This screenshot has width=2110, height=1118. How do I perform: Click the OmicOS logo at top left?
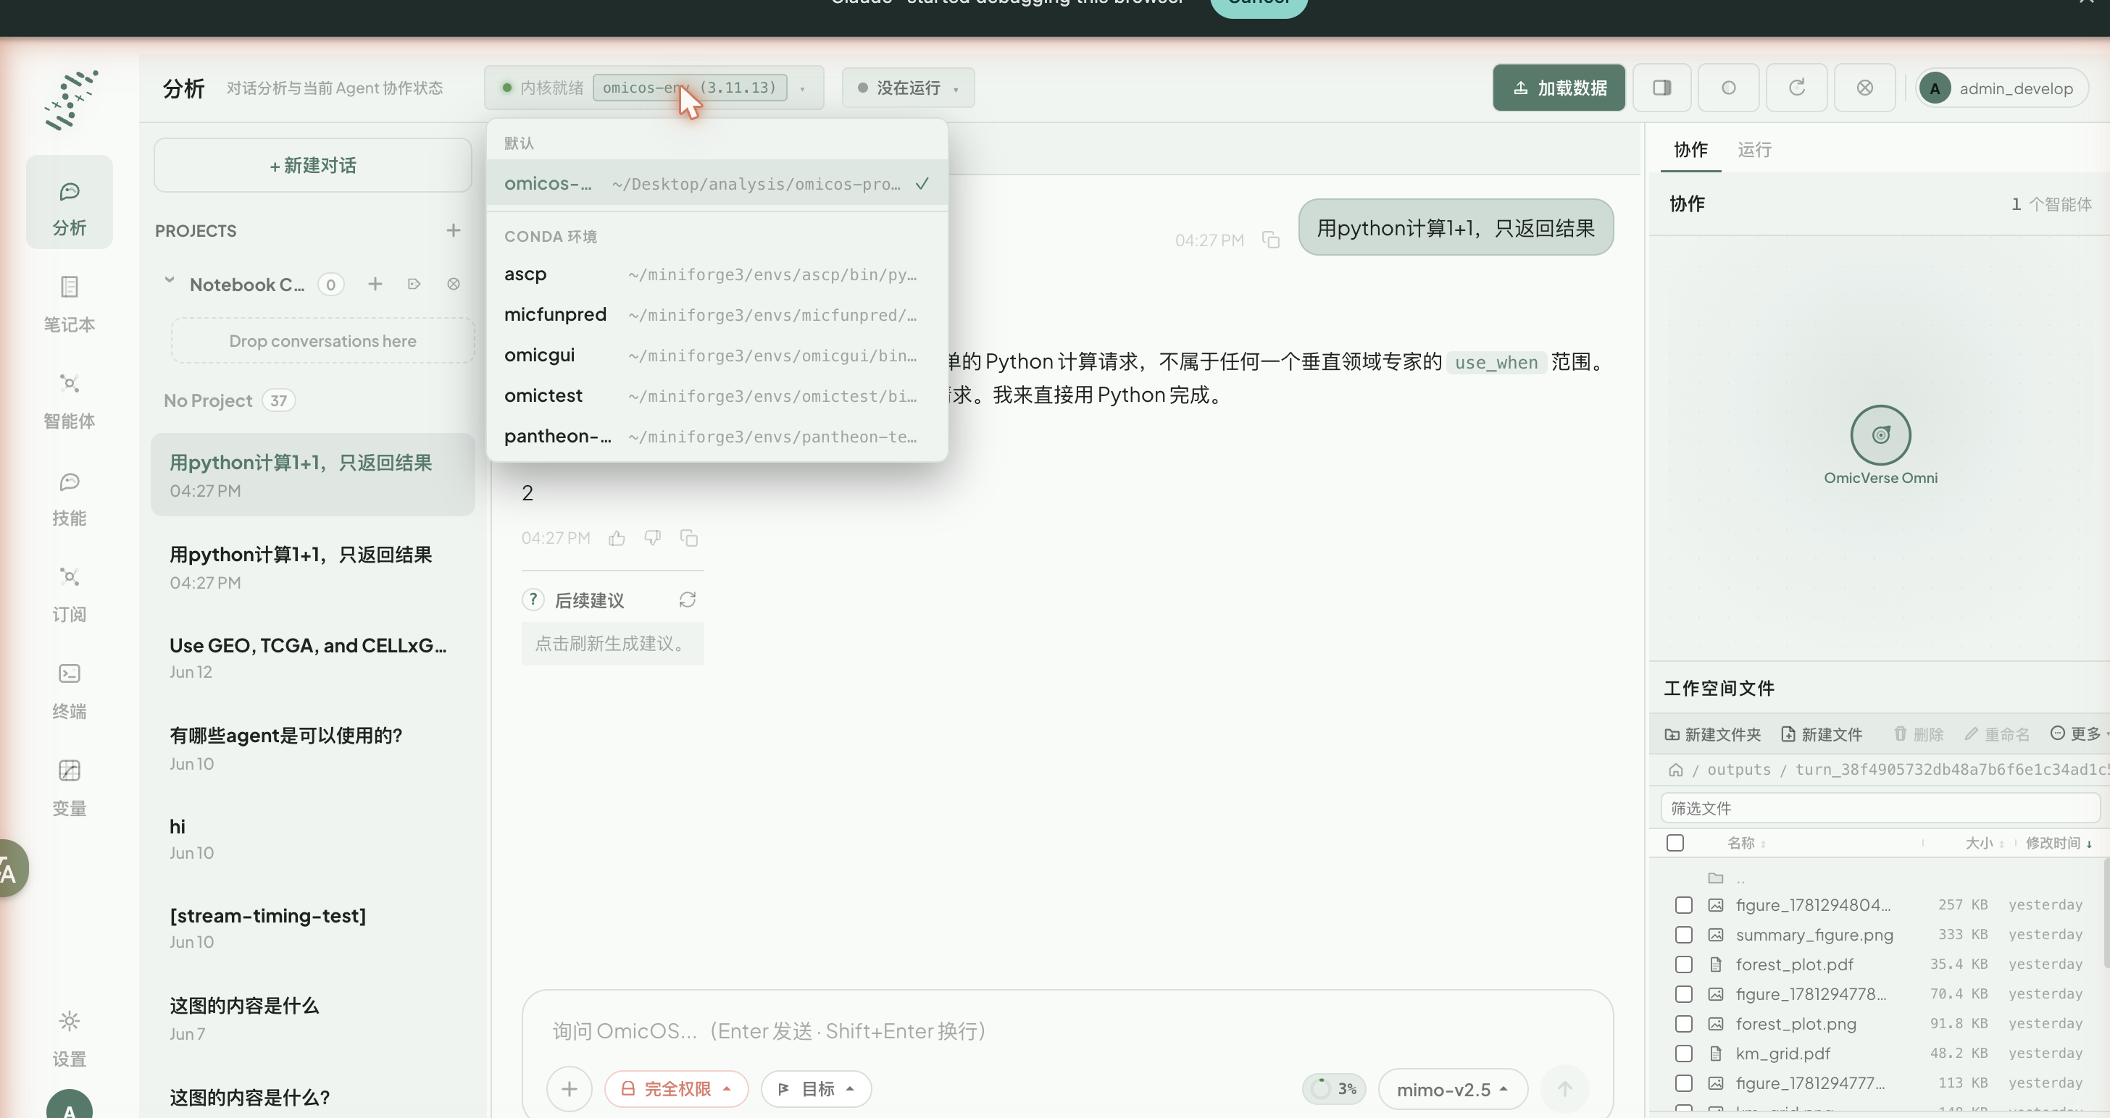(x=71, y=99)
